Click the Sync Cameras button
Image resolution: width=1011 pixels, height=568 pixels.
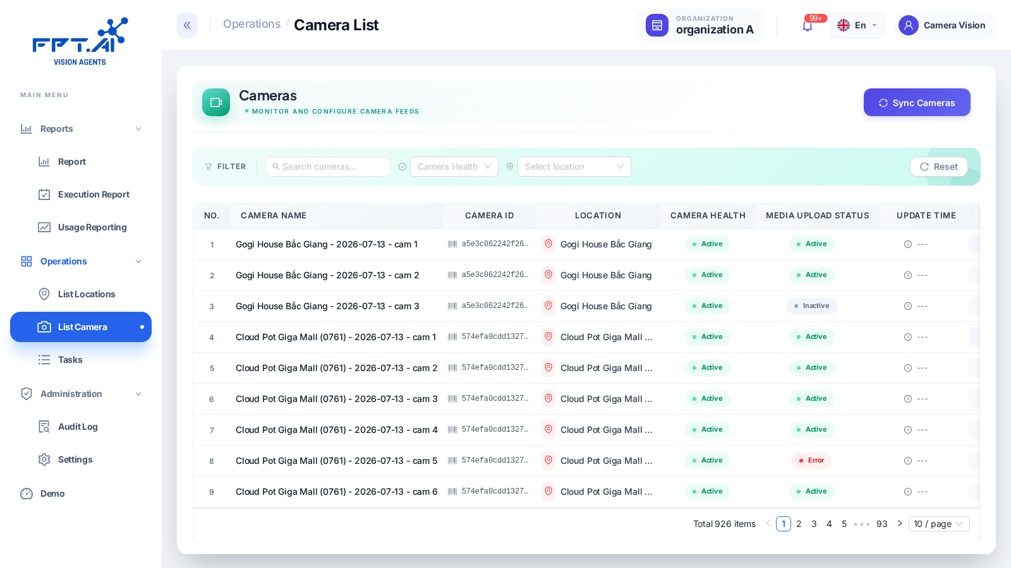[x=917, y=102]
